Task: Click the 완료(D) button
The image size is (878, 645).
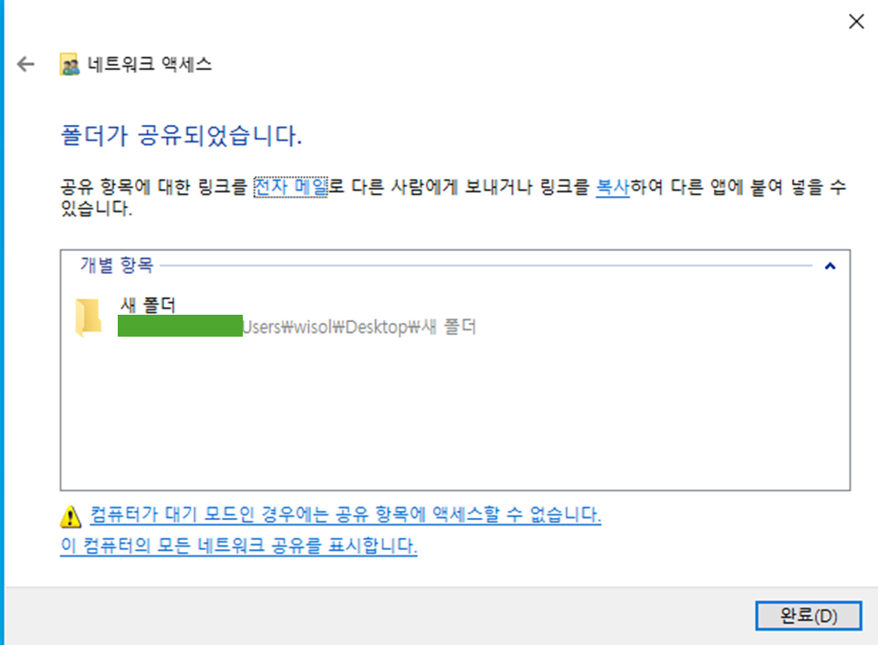Action: (x=808, y=616)
